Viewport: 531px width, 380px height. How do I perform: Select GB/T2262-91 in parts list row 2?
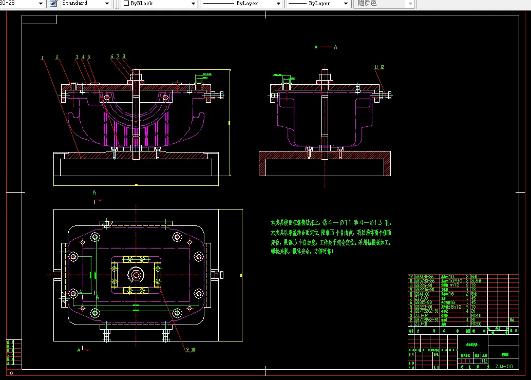tap(427, 320)
